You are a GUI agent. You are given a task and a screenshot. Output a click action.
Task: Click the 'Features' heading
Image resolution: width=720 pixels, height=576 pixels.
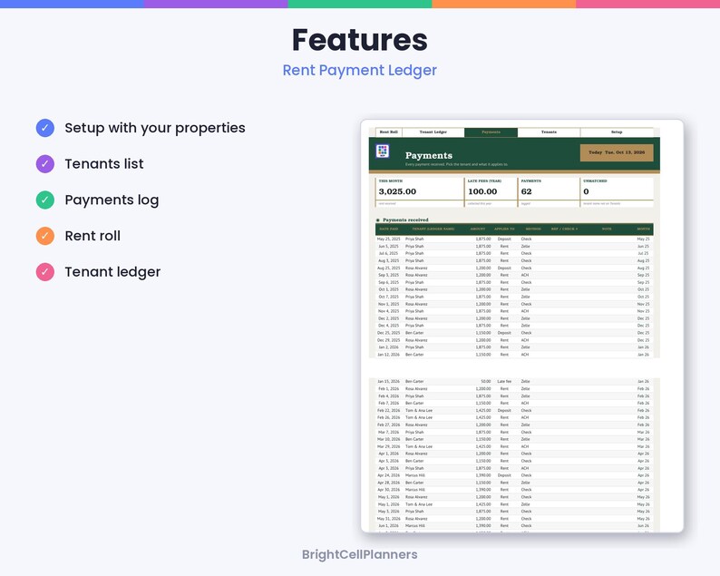click(359, 40)
